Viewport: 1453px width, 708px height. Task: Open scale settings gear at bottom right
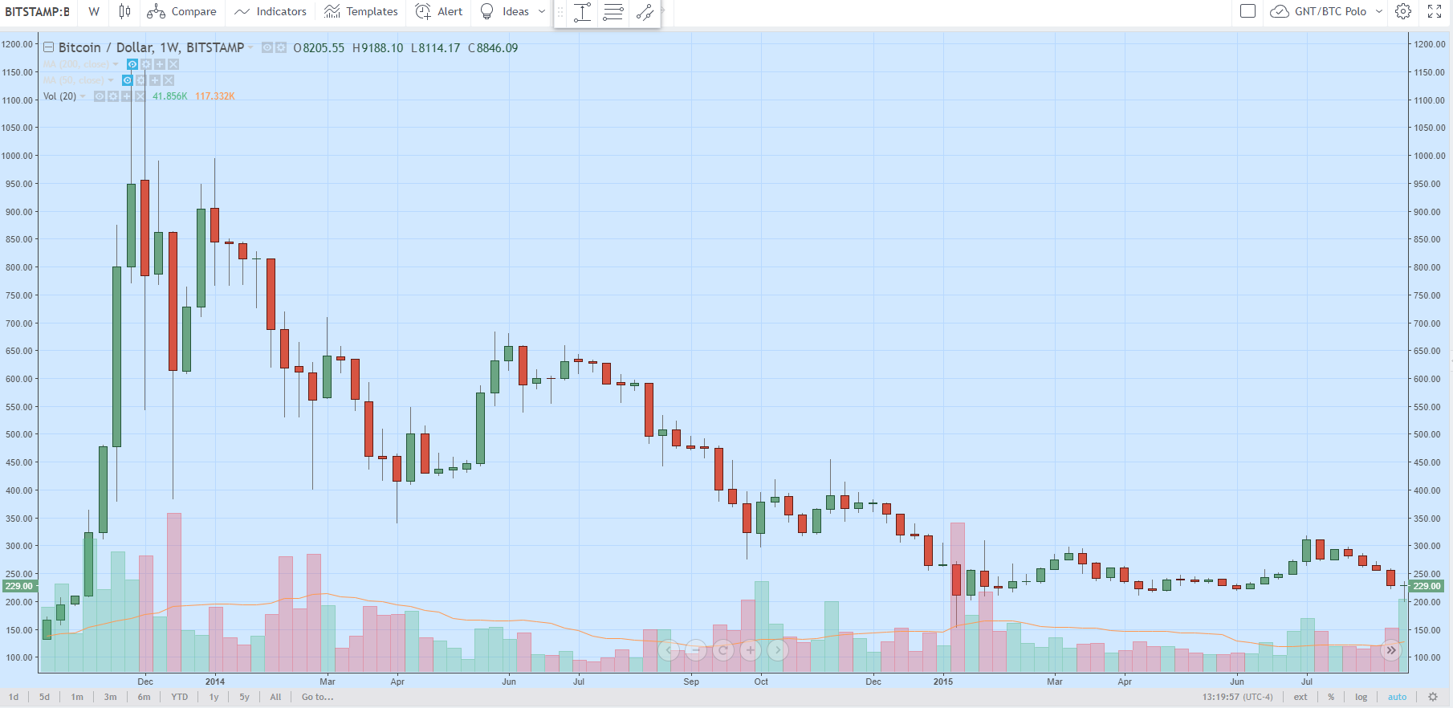tap(1433, 697)
